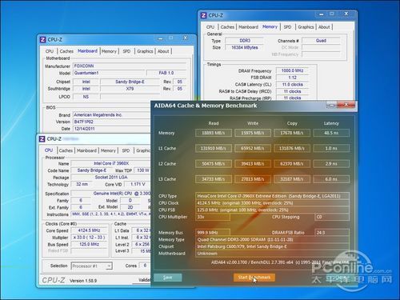Click Start Benchmark button in AIDA64
400x300 pixels.
[x=254, y=278]
